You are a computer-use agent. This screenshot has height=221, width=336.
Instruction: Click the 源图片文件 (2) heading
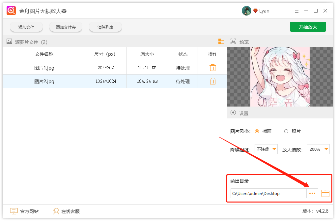click(x=31, y=42)
